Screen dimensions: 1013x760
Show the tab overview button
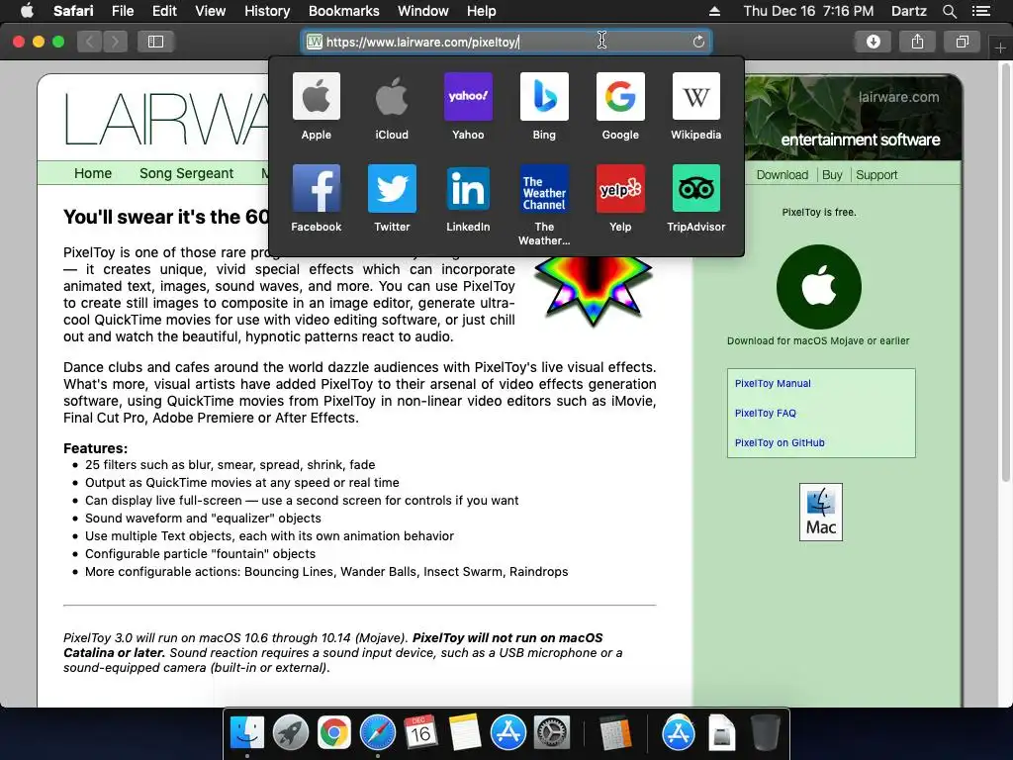click(x=962, y=42)
